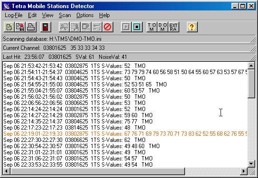258x178 pixels.
Task: Click the horizontal scrollbar right arrow
Action: tap(244, 171)
